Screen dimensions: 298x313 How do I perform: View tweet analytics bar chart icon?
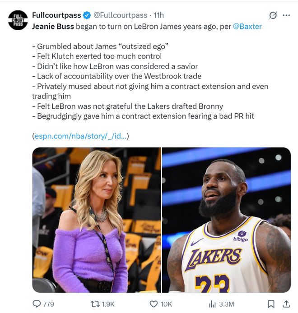tap(212, 304)
